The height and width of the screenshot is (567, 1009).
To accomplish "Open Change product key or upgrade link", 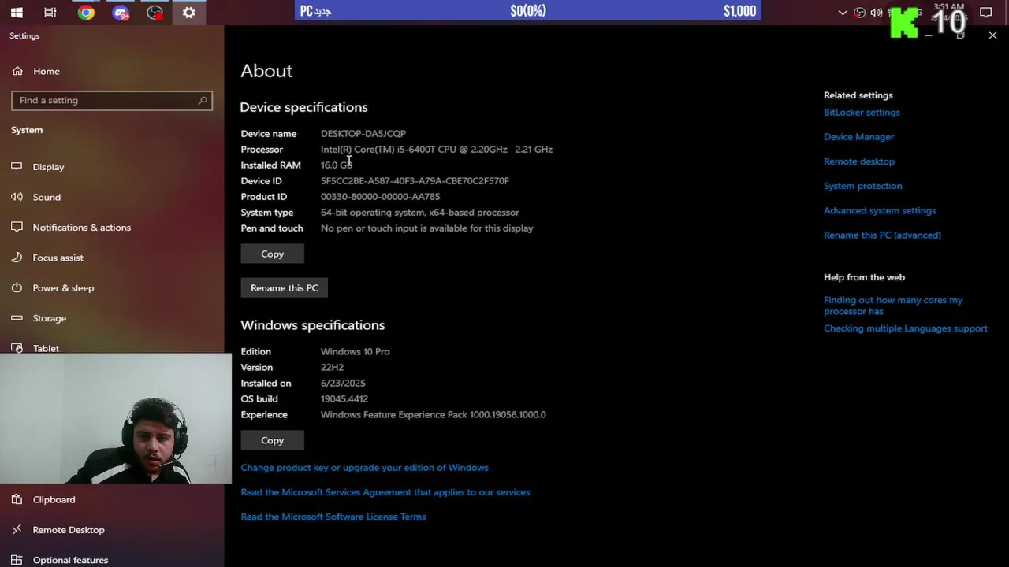I will (364, 468).
